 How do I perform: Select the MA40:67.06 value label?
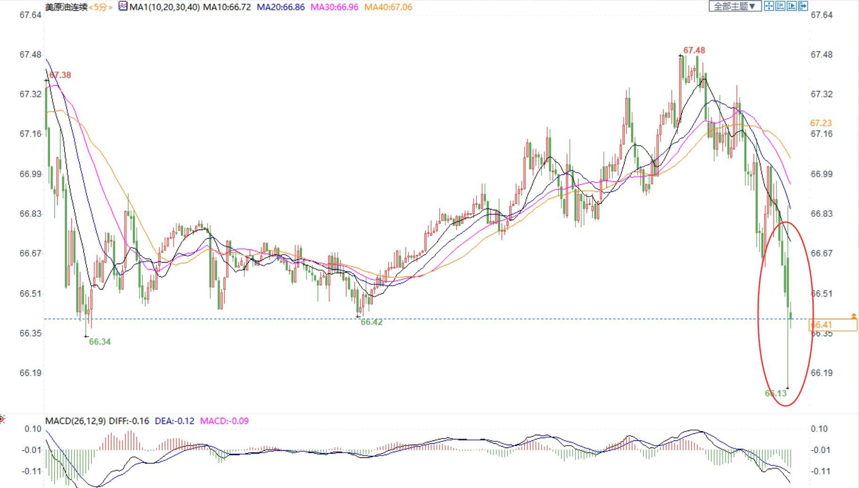pyautogui.click(x=388, y=7)
